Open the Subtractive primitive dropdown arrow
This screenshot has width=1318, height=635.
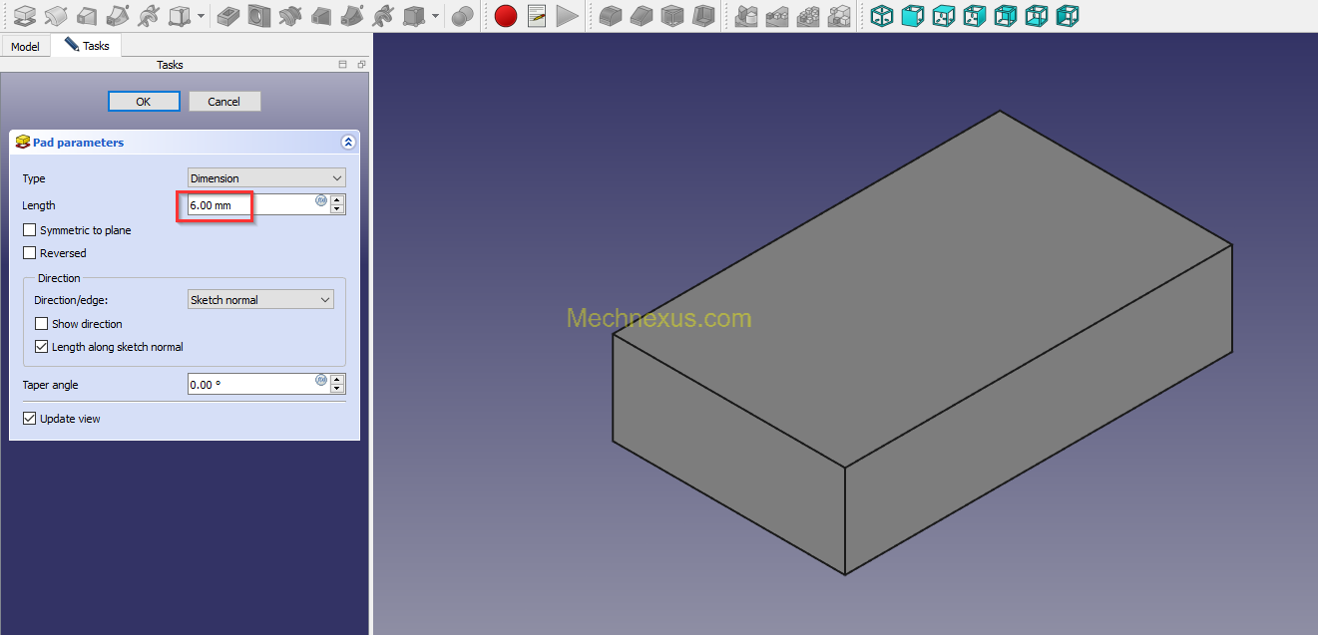pyautogui.click(x=435, y=16)
